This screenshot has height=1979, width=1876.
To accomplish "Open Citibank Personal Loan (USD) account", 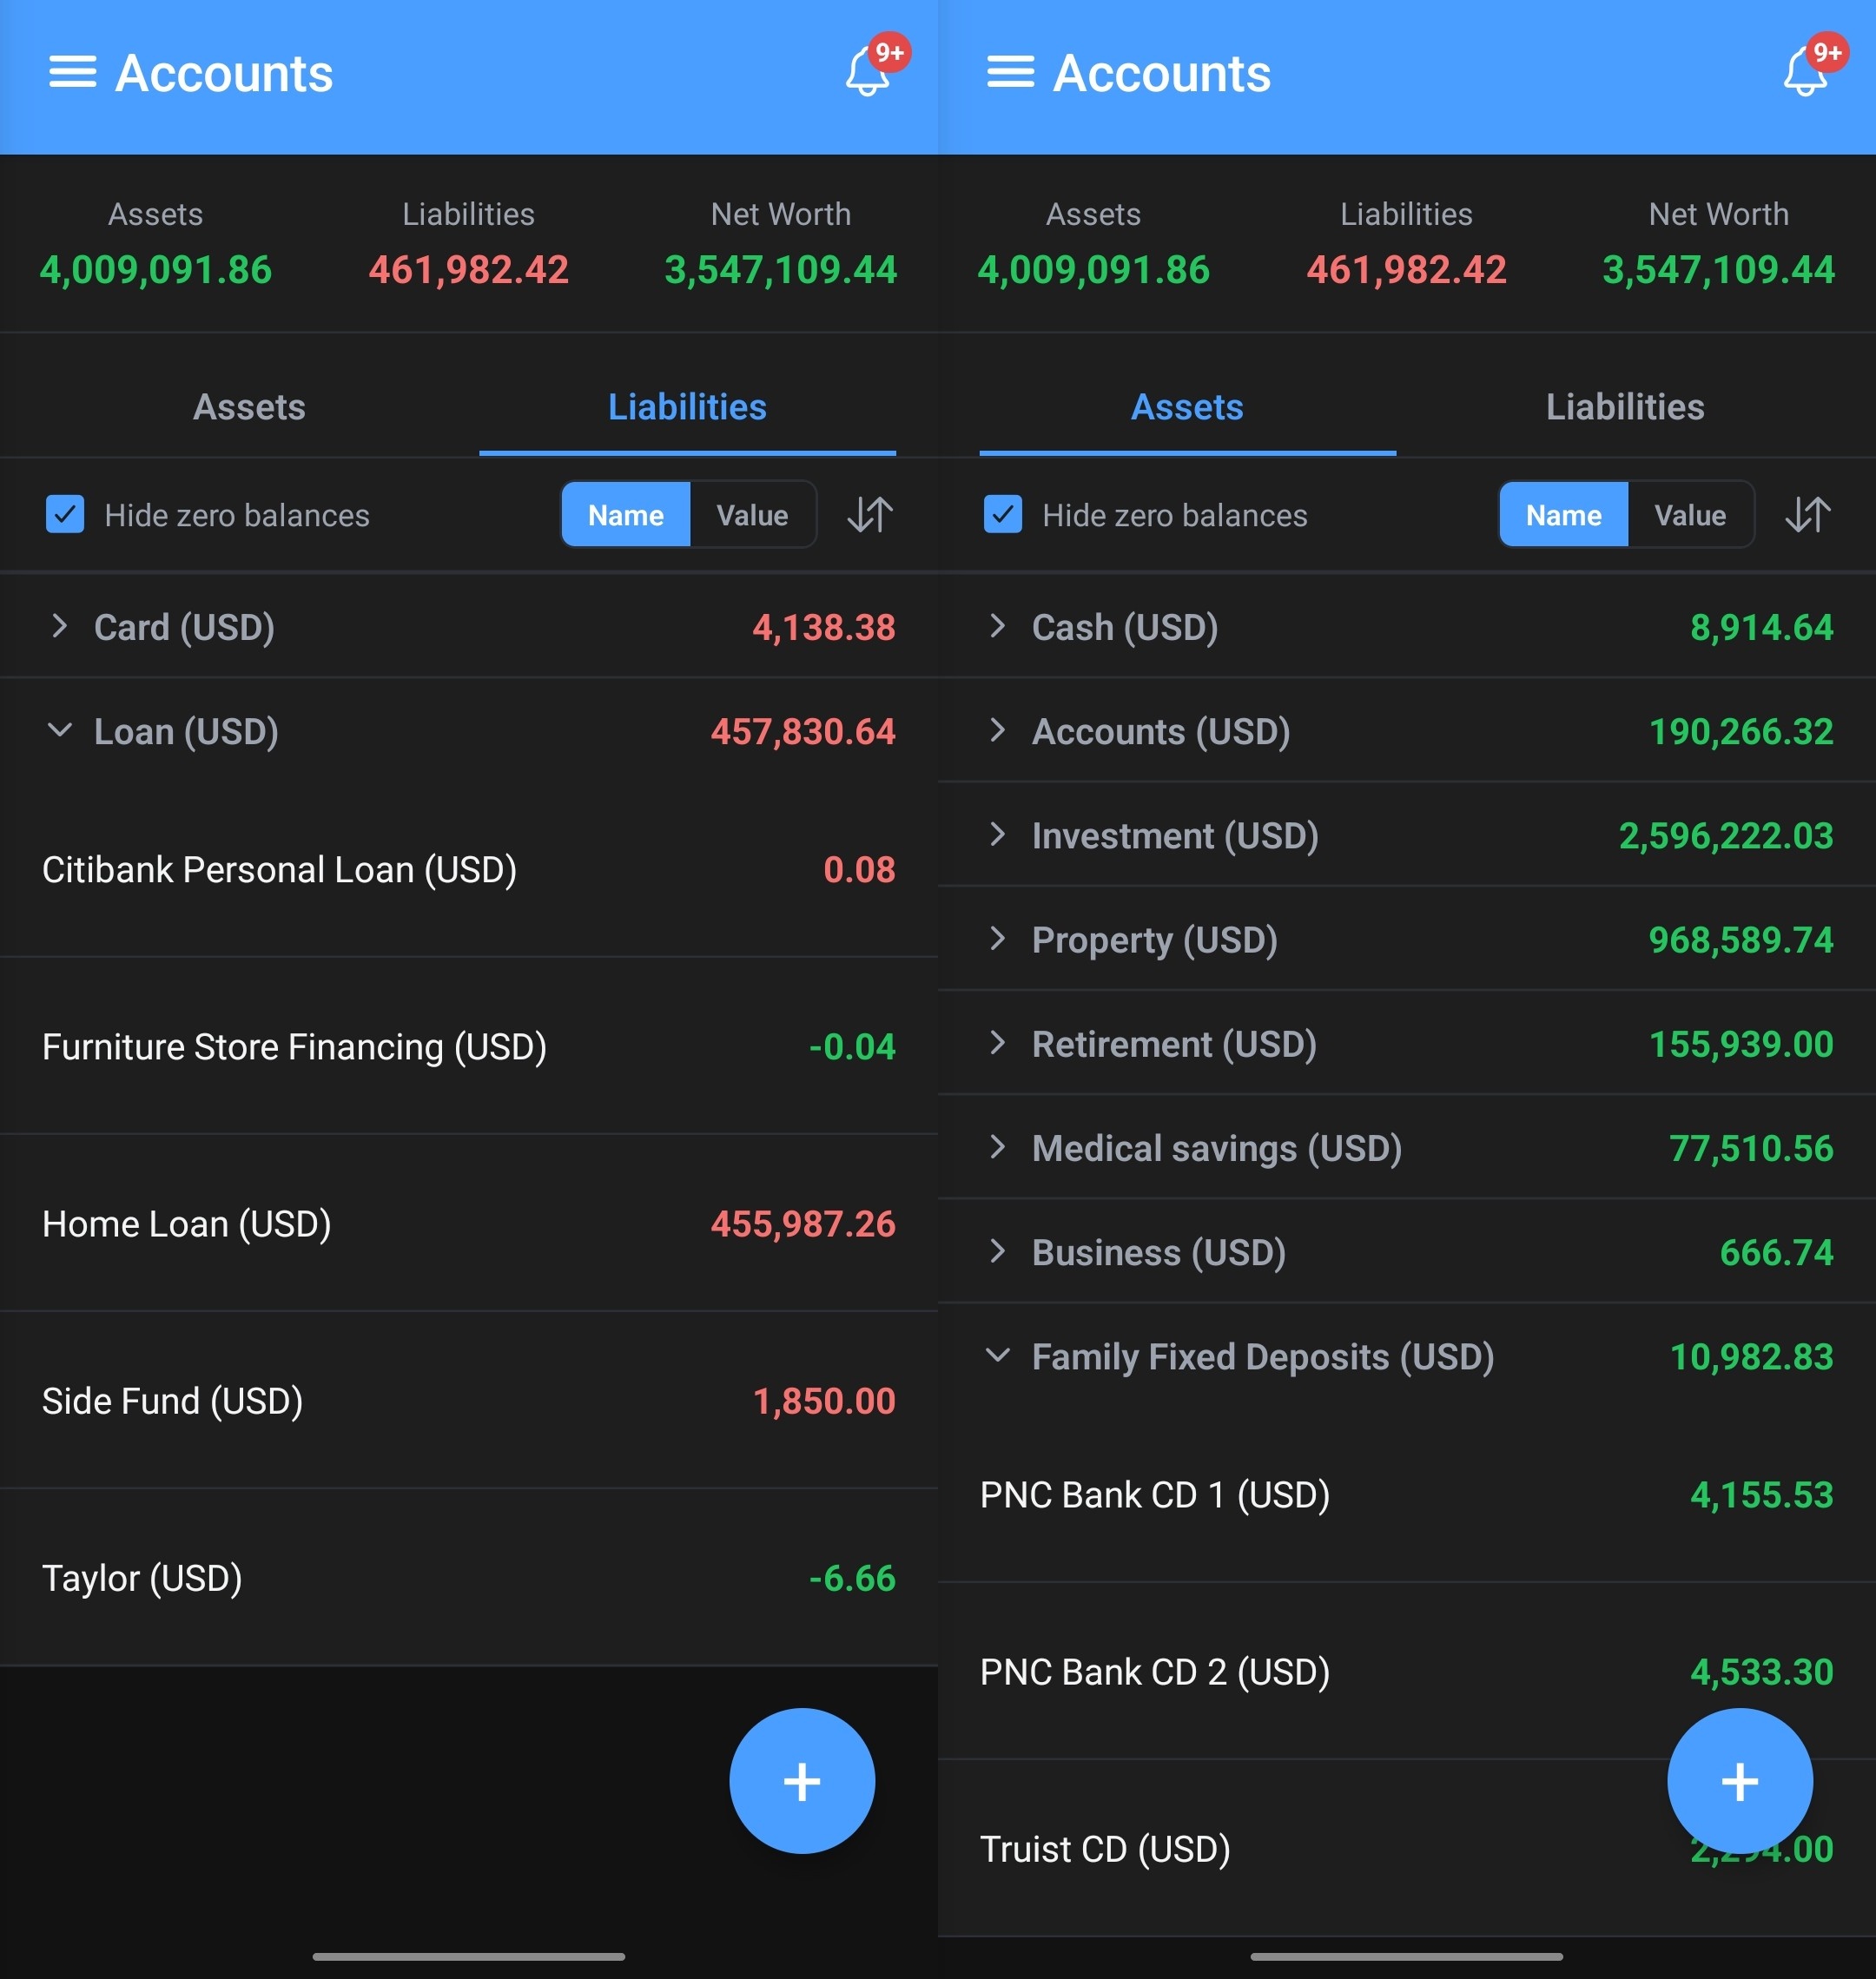I will [469, 869].
